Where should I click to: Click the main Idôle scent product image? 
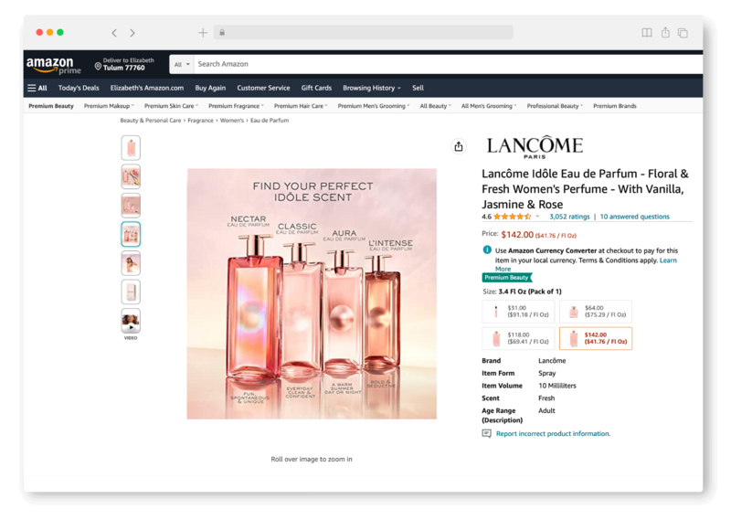click(312, 293)
